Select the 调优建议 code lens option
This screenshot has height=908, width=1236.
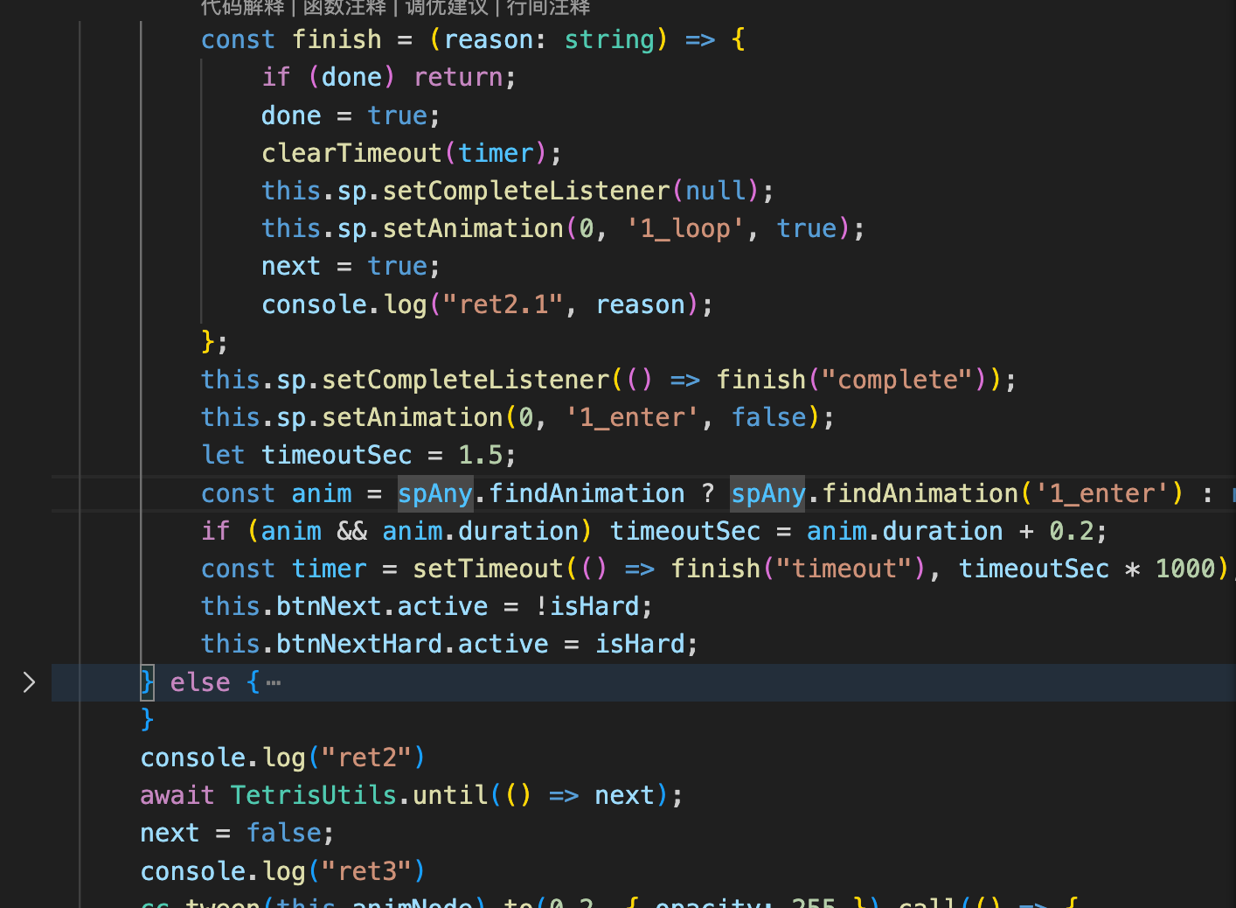447,8
